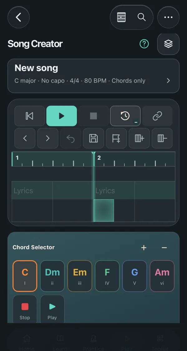This screenshot has width=187, height=351.
Task: Open the Practice tab
Action: tap(93, 343)
